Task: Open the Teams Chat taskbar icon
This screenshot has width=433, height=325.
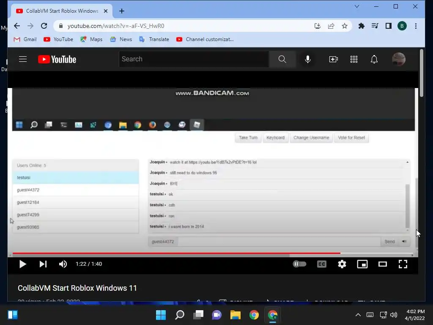Action: [x=217, y=315]
